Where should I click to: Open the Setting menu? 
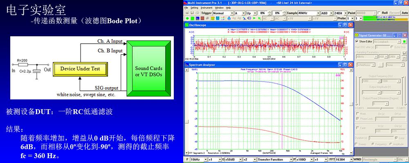(194, 8)
